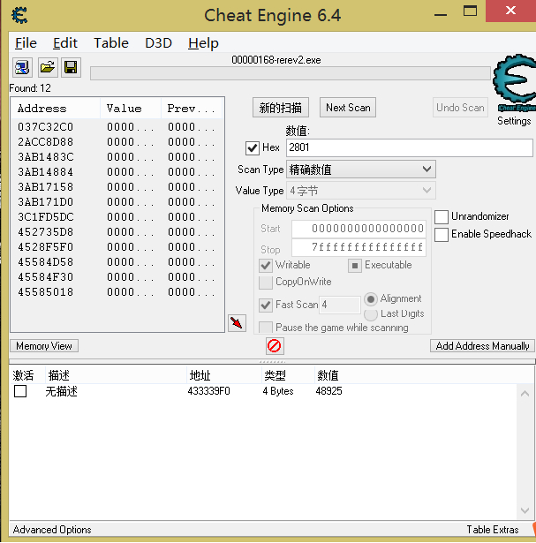Image resolution: width=536 pixels, height=543 pixels.
Task: Click the 4 Bytes type cell
Action: pos(277,391)
